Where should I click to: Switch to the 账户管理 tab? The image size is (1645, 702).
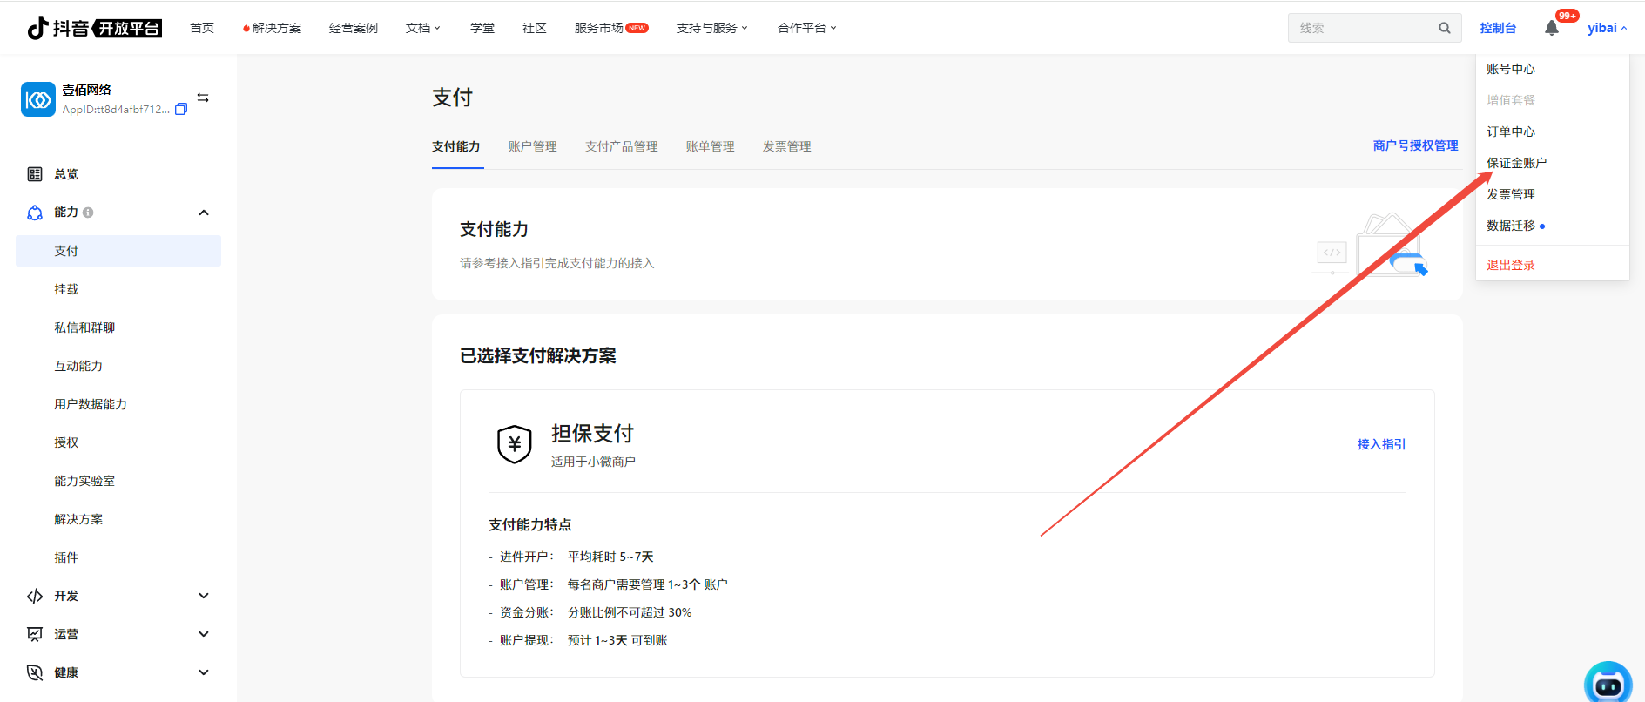tap(532, 146)
